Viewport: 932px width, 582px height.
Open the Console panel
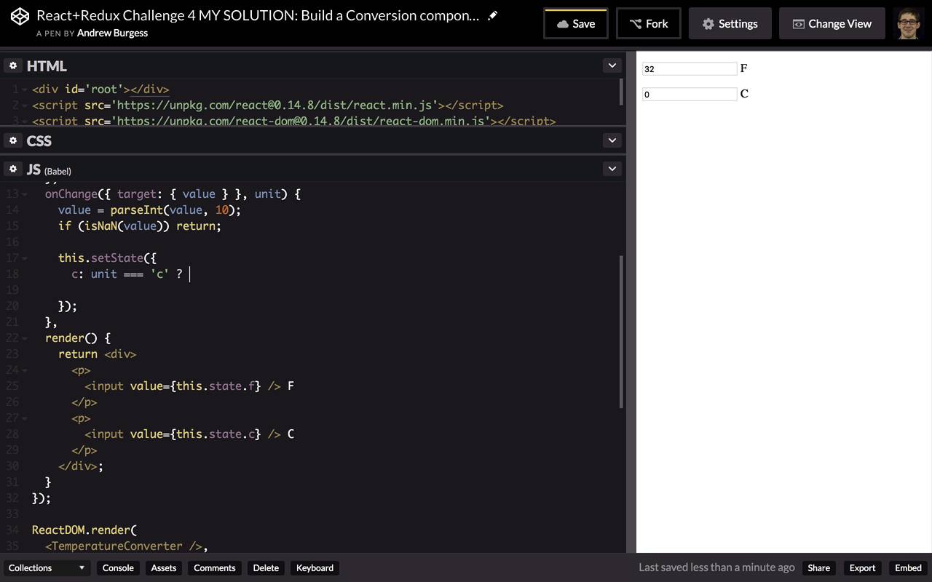pyautogui.click(x=118, y=568)
